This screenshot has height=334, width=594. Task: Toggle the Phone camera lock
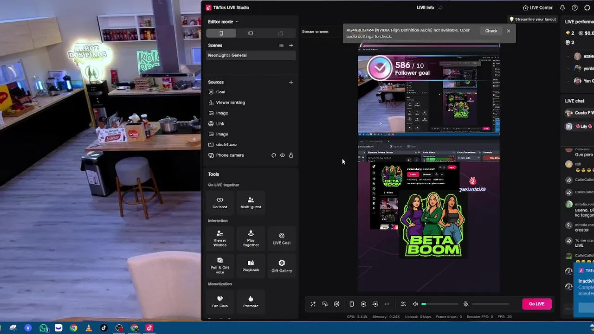pyautogui.click(x=291, y=155)
